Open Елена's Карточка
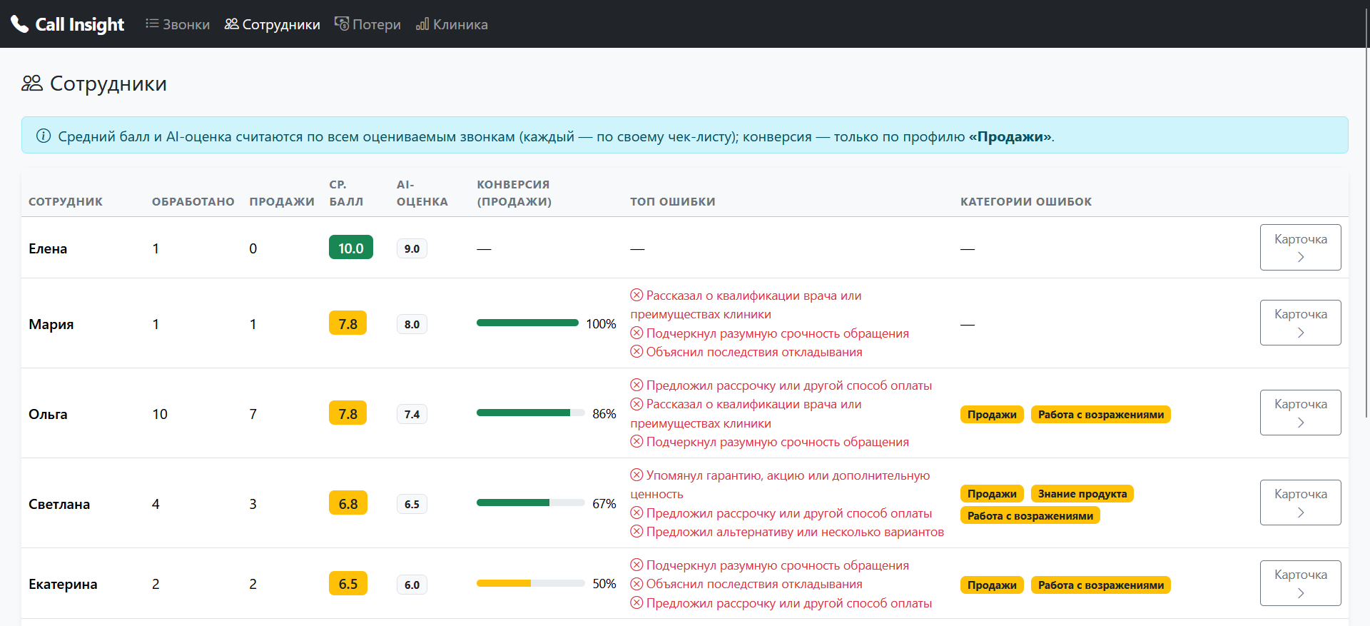 click(x=1300, y=247)
